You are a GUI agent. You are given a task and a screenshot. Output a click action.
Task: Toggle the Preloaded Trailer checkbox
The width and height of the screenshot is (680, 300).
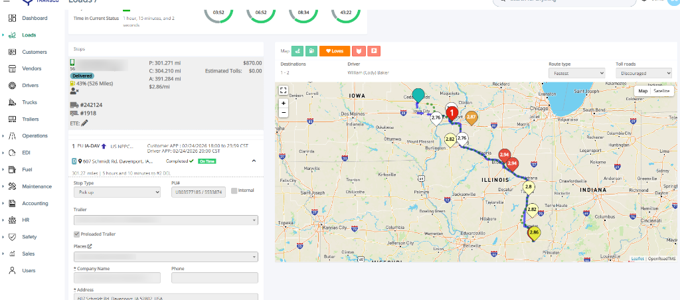(x=77, y=234)
